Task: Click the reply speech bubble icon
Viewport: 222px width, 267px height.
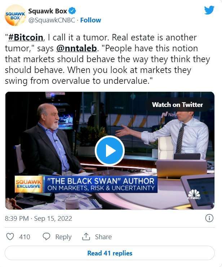Action: [46, 237]
